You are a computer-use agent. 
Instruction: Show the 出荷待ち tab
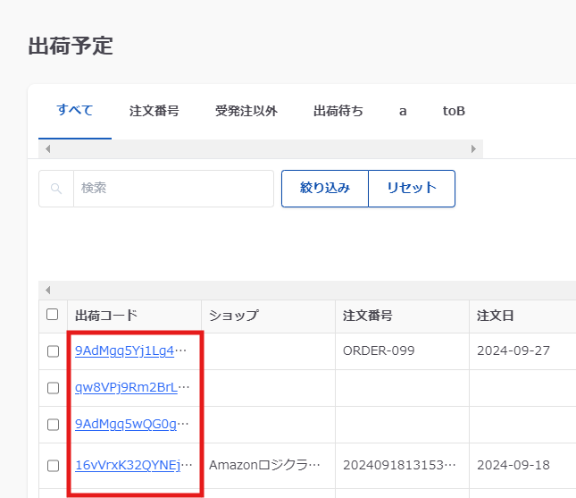(338, 111)
